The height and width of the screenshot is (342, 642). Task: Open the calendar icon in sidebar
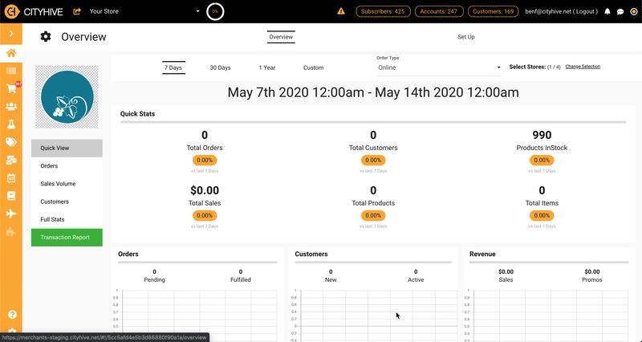11,177
